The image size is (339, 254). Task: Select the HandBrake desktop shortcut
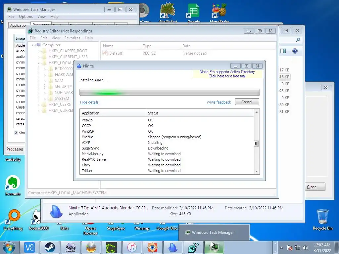tap(219, 13)
